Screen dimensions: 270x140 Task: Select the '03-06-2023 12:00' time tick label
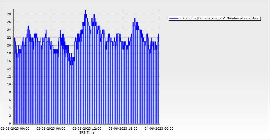point(87,129)
